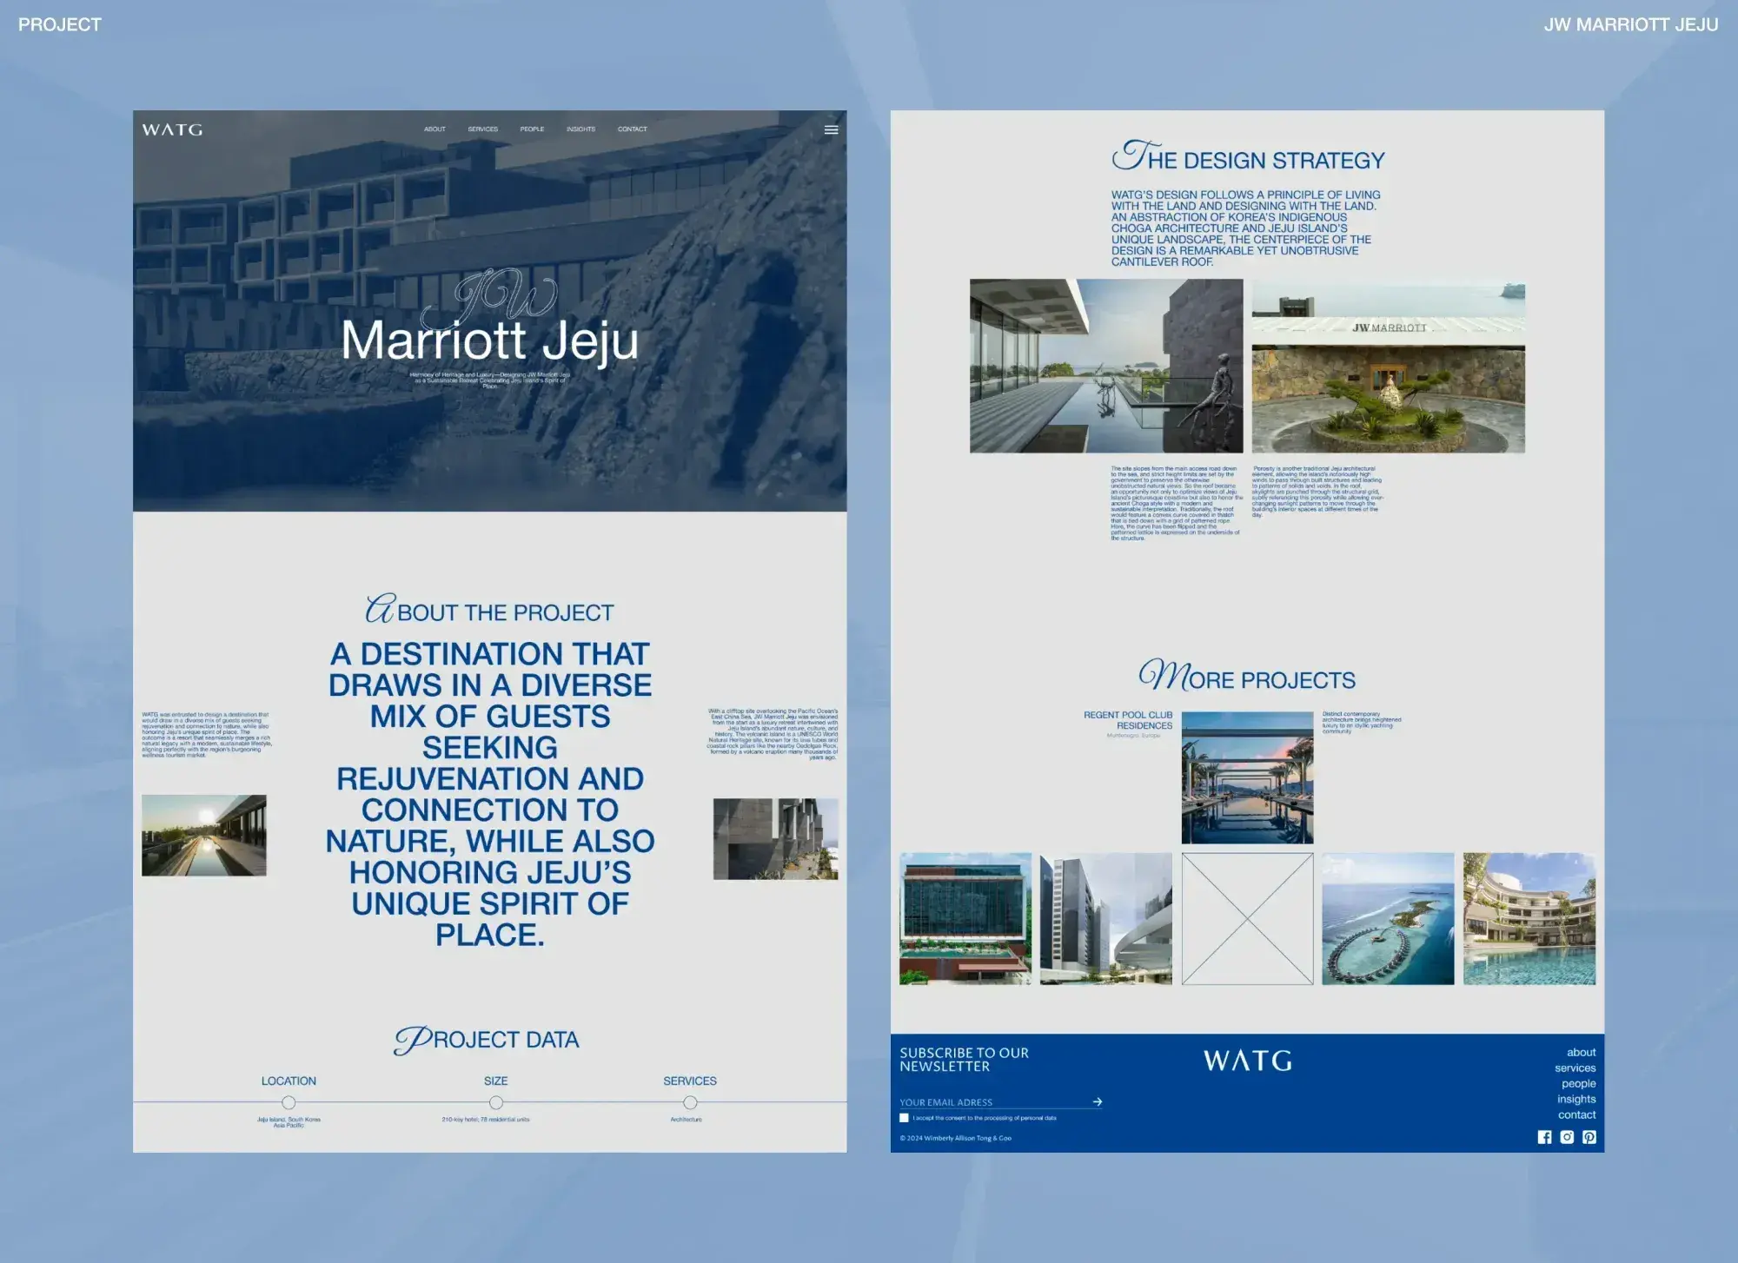Viewport: 1738px width, 1263px height.
Task: Click '210-key hotel, 78 residential units' value
Action: click(x=486, y=1120)
